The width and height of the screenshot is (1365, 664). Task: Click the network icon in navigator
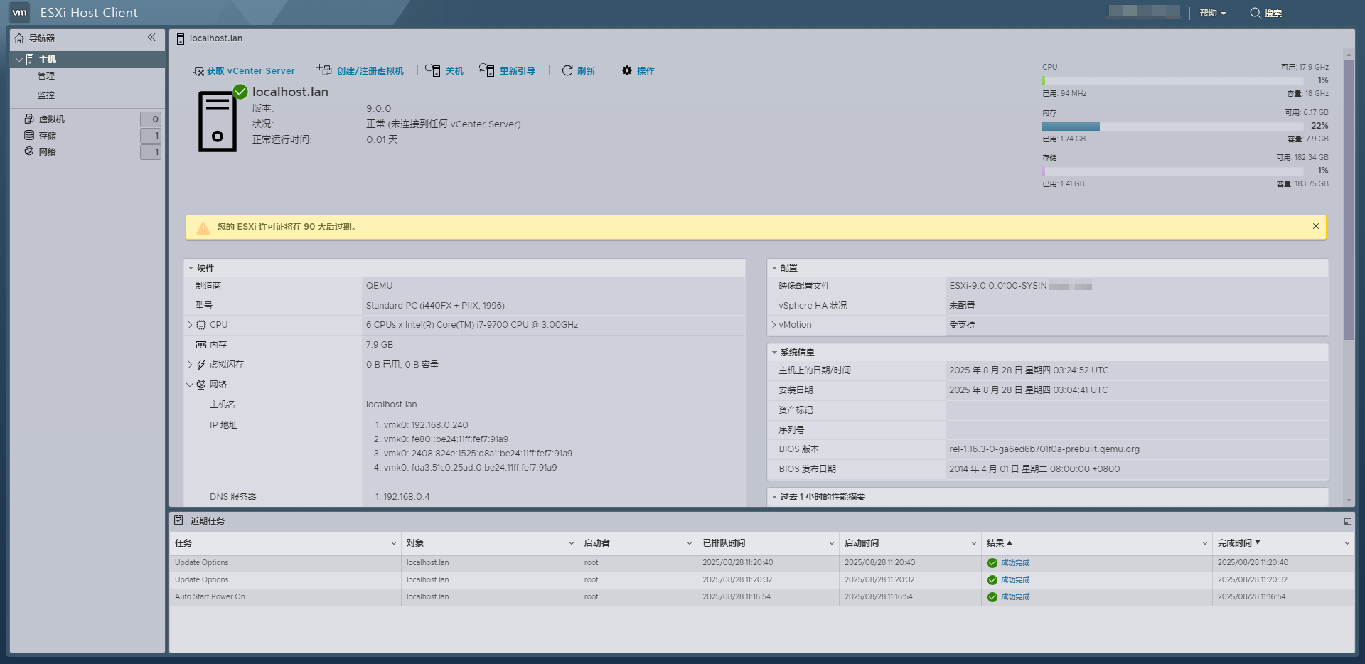(x=29, y=151)
